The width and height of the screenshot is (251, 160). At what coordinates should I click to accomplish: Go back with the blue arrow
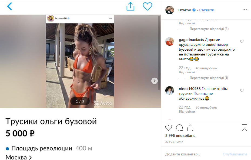pyautogui.click(x=9, y=6)
